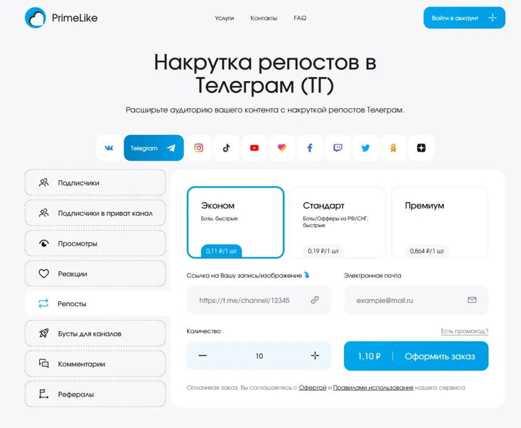Open FAQ in top navigation

pyautogui.click(x=300, y=18)
